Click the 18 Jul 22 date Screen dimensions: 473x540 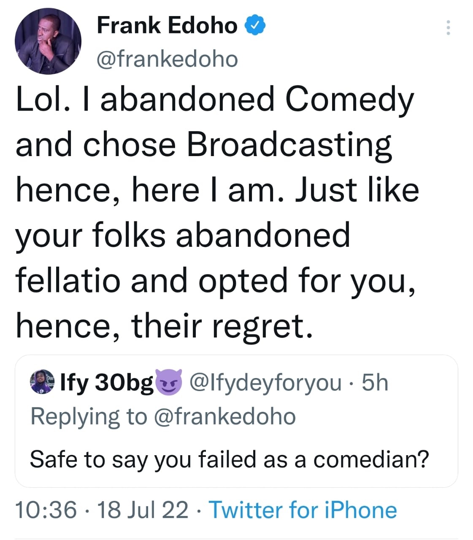[x=143, y=510]
